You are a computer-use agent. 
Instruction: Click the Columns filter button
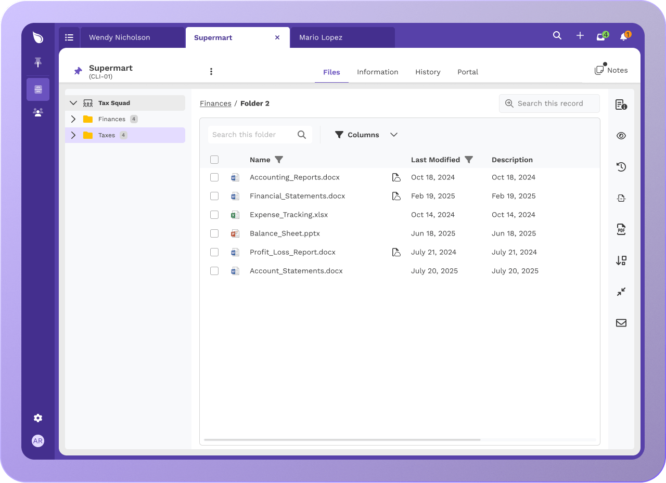point(357,135)
